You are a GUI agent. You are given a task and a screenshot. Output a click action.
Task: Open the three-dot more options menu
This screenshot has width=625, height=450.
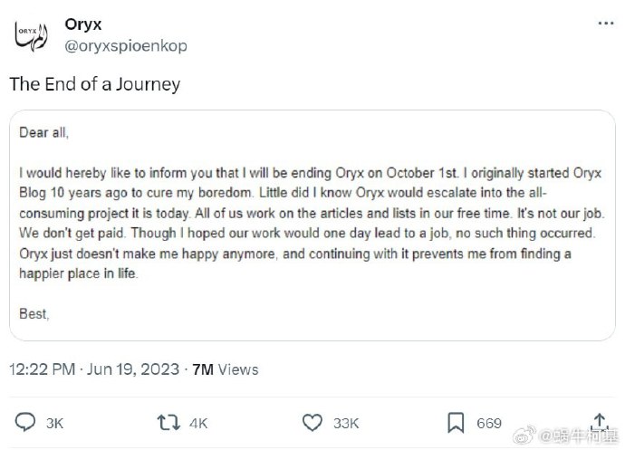pyautogui.click(x=602, y=24)
